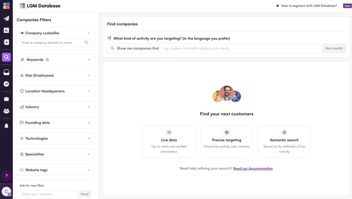The height and width of the screenshot is (199, 352).
Task: Click the Keywords info icon
Action: coord(47,60)
